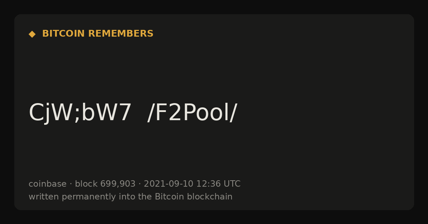Click the written permanently caption line
Image resolution: width=428 pixels, height=224 pixels.
pyautogui.click(x=131, y=197)
